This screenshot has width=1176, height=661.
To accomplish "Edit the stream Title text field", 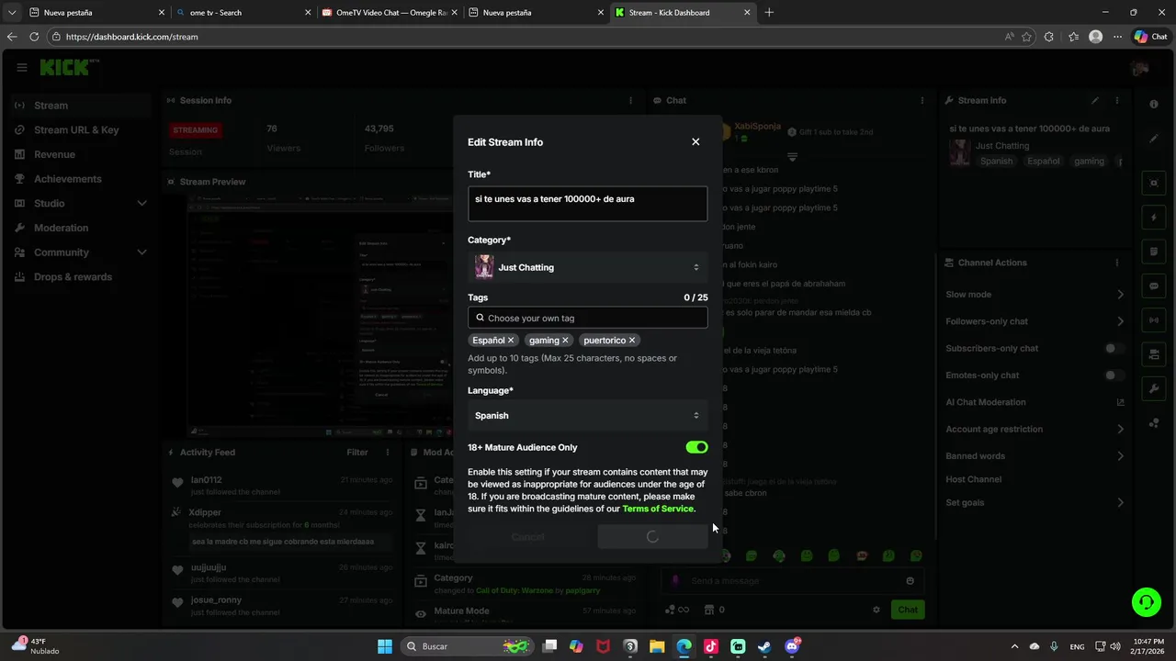I will pyautogui.click(x=588, y=204).
